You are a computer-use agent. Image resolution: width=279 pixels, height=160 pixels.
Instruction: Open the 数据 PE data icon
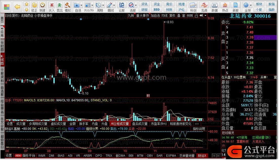pyautogui.click(x=214, y=5)
